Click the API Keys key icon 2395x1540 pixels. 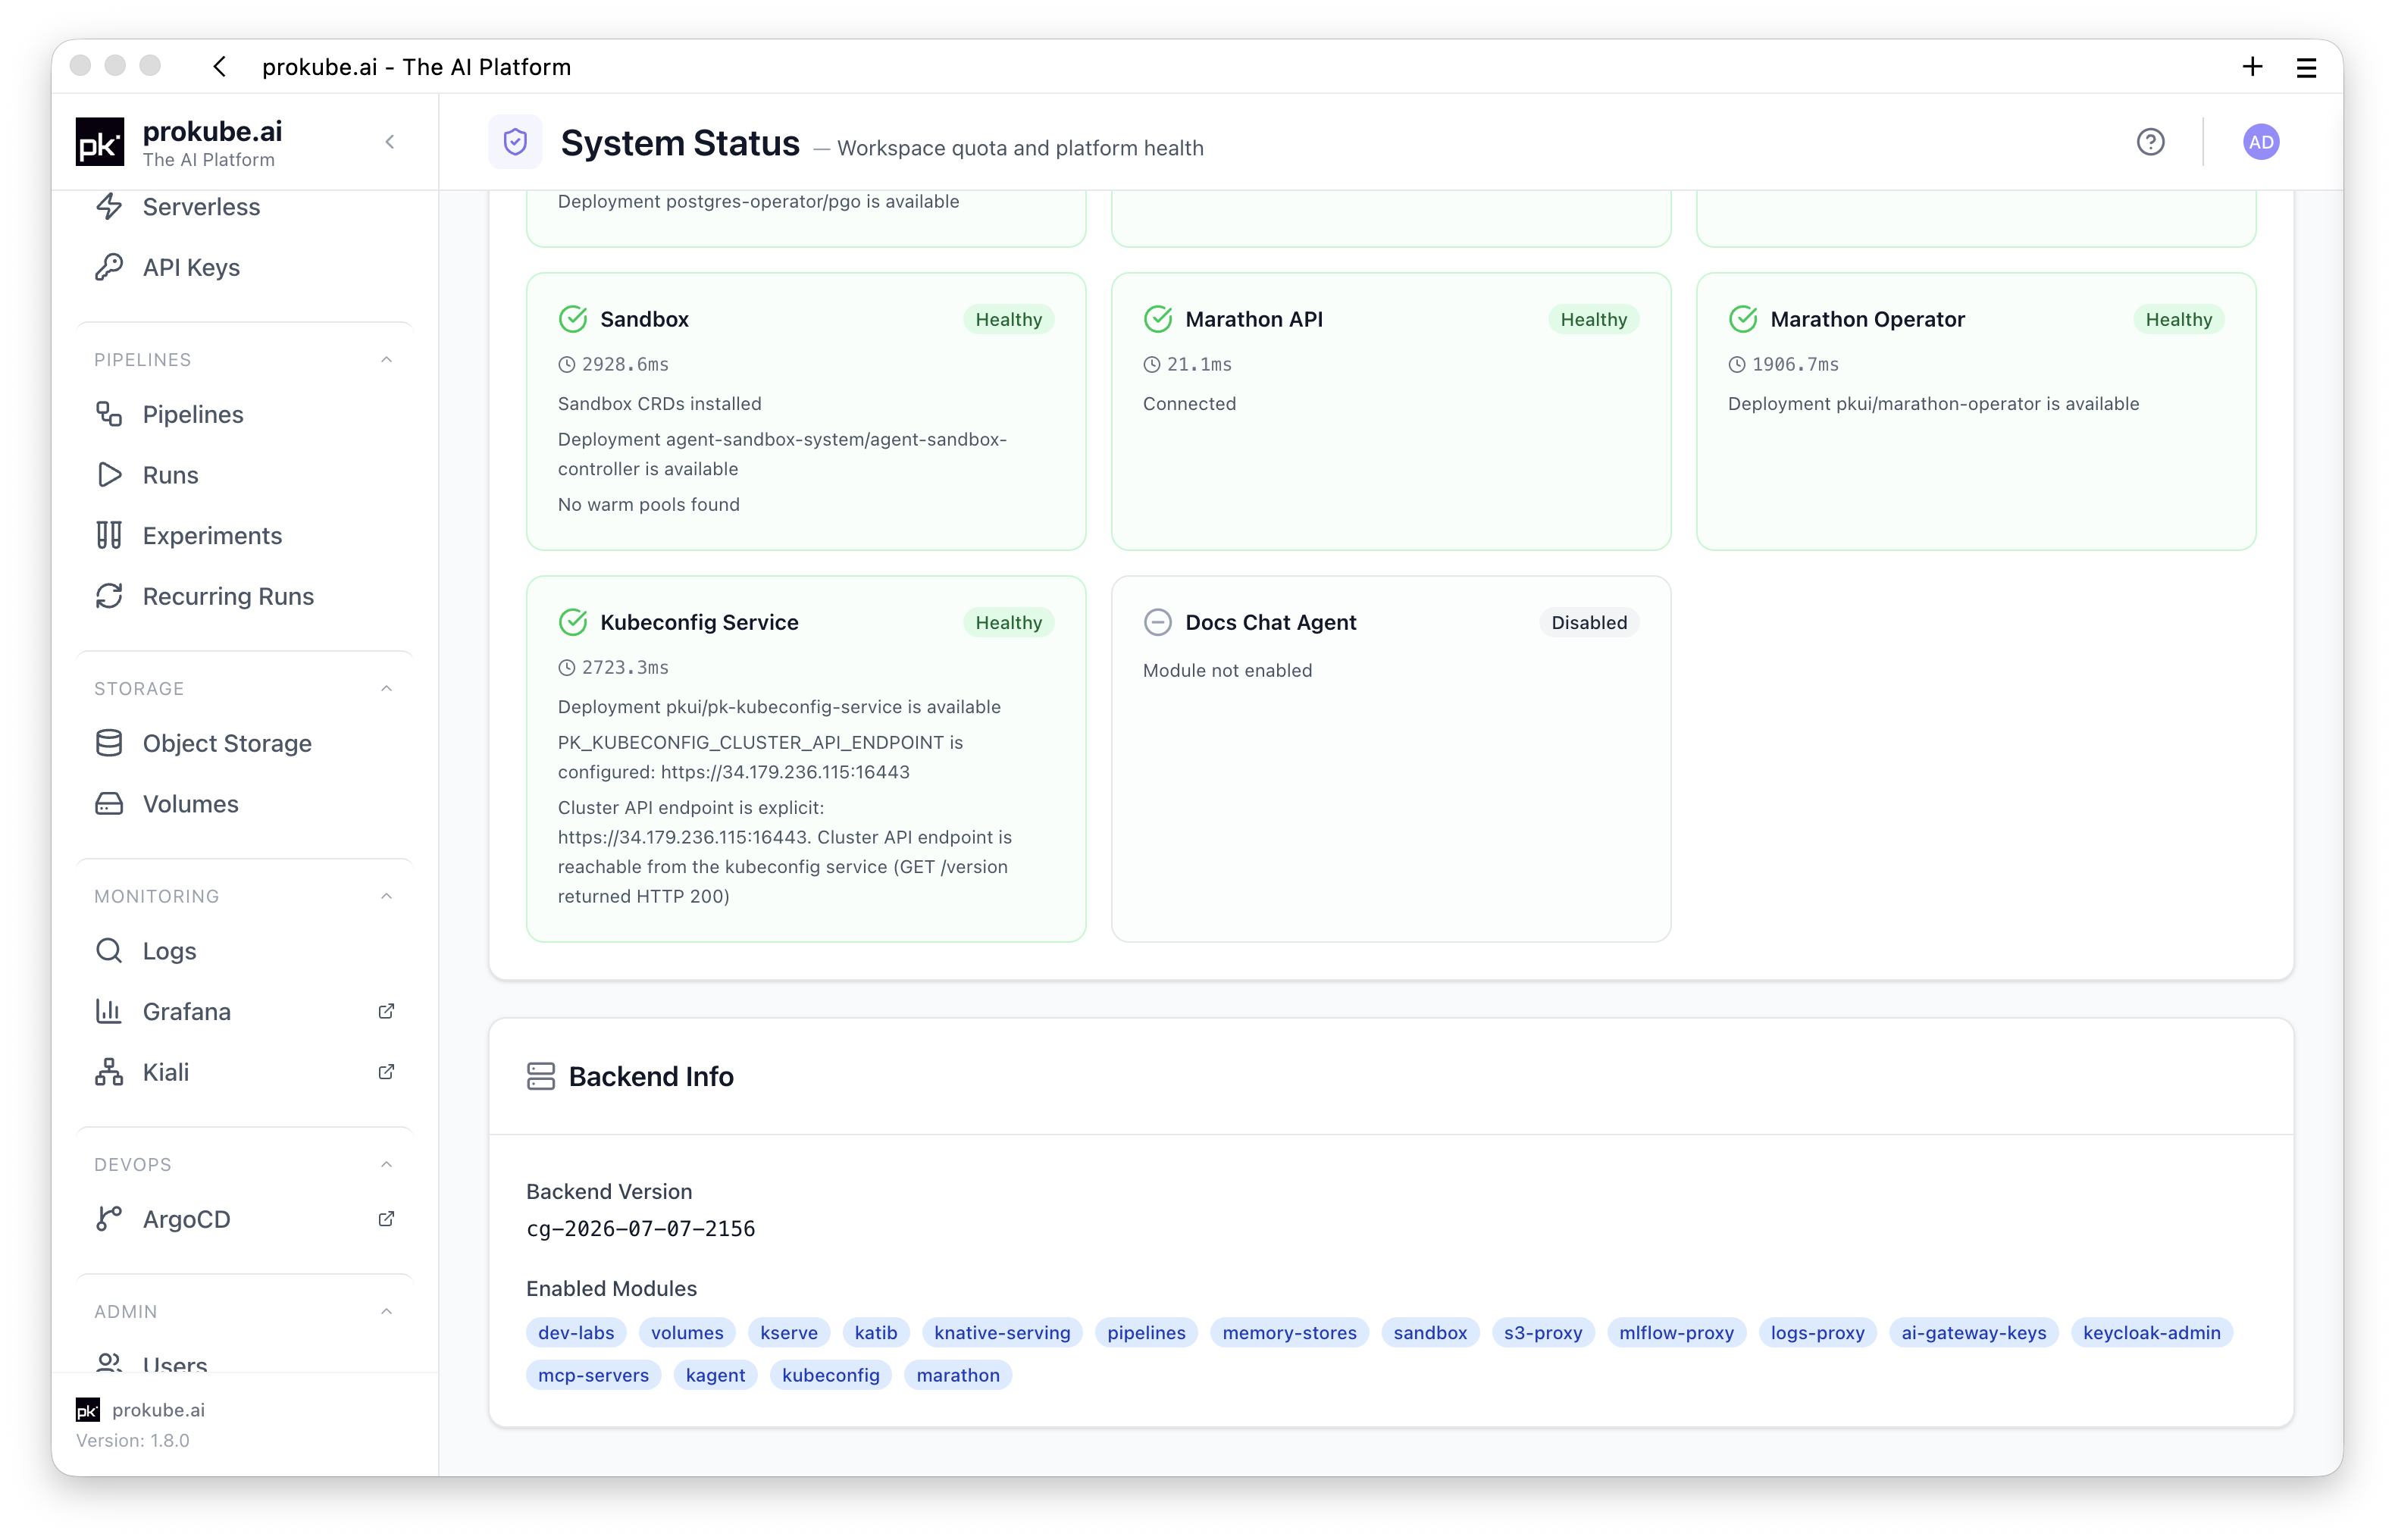click(109, 267)
